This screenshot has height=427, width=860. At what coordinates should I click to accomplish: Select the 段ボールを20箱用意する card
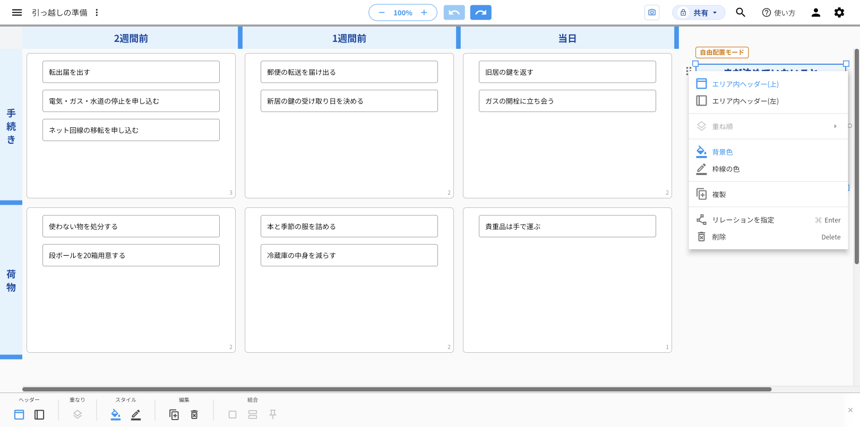point(131,255)
